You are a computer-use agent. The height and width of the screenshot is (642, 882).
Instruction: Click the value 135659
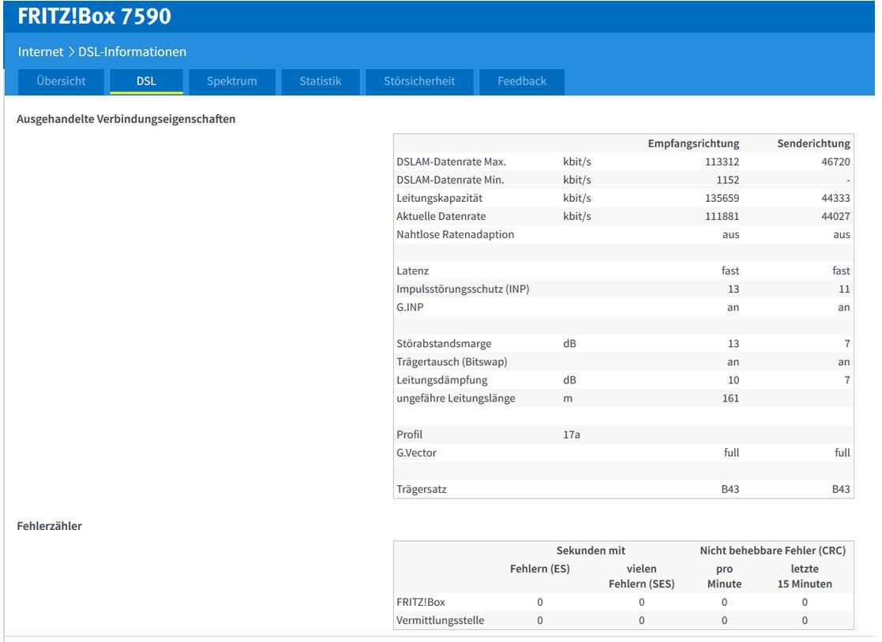(x=722, y=198)
